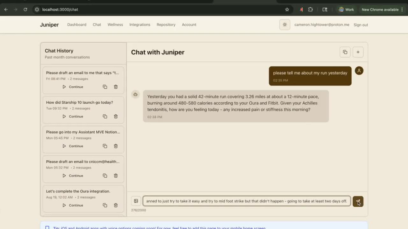Click the cameron.hightower@proton.me email
This screenshot has width=408, height=229.
pyautogui.click(x=322, y=25)
